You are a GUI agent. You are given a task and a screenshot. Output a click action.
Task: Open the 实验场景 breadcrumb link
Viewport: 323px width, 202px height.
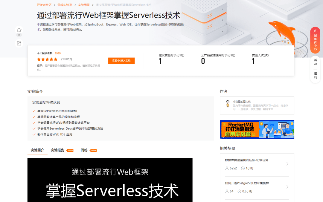[x=84, y=5]
